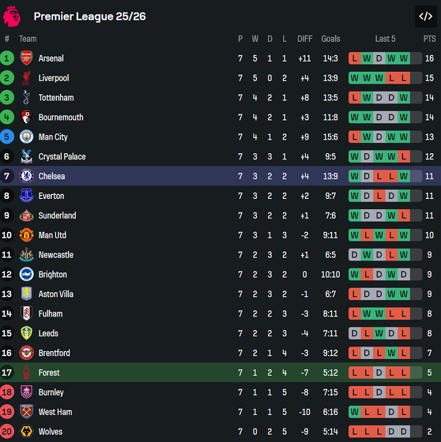
Task: Click Everton's most recent win result box
Action: 403,196
